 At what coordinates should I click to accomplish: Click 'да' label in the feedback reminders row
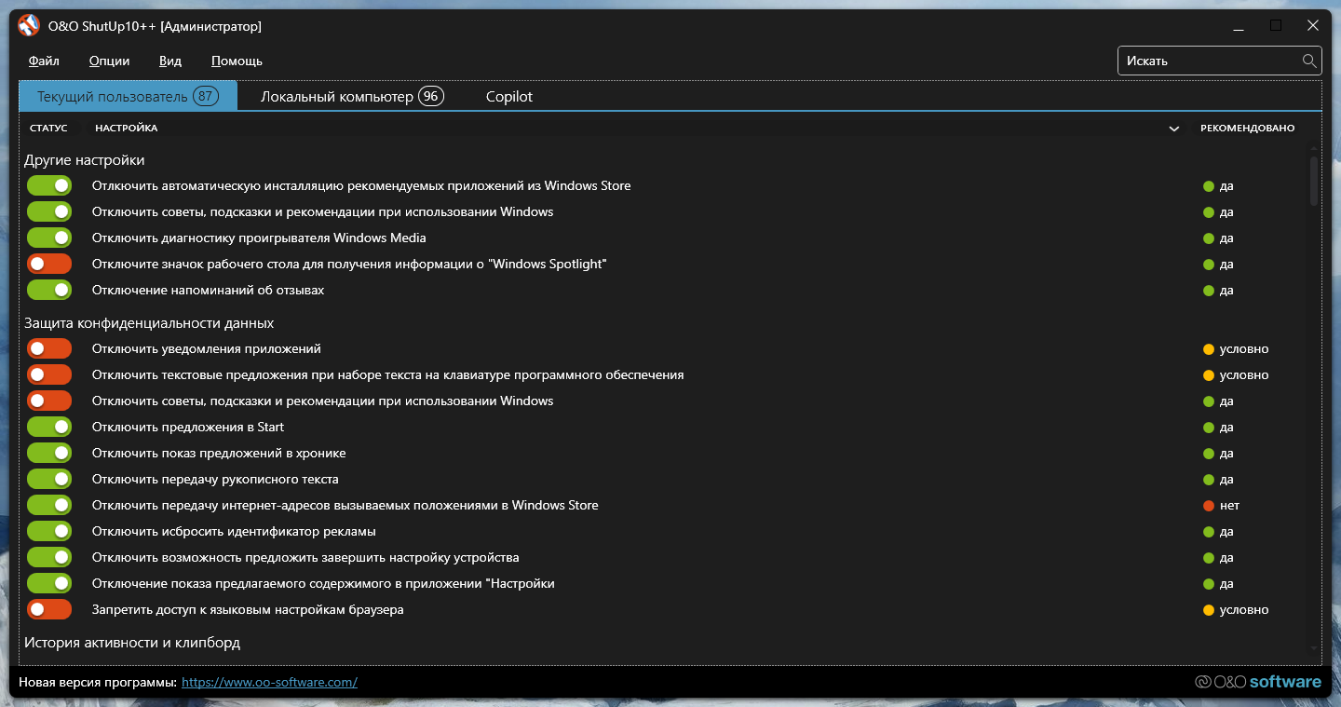1226,290
